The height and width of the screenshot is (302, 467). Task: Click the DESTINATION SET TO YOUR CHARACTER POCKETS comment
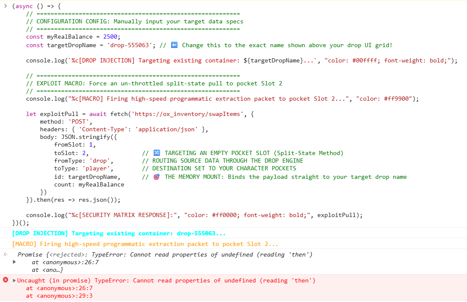219,169
